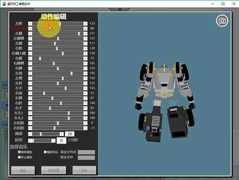Click the value 231 beside 左腿

click(92, 33)
